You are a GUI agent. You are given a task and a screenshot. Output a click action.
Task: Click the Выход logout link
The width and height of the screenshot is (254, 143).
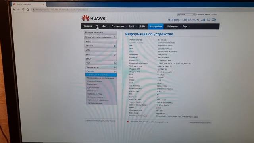tap(214, 15)
